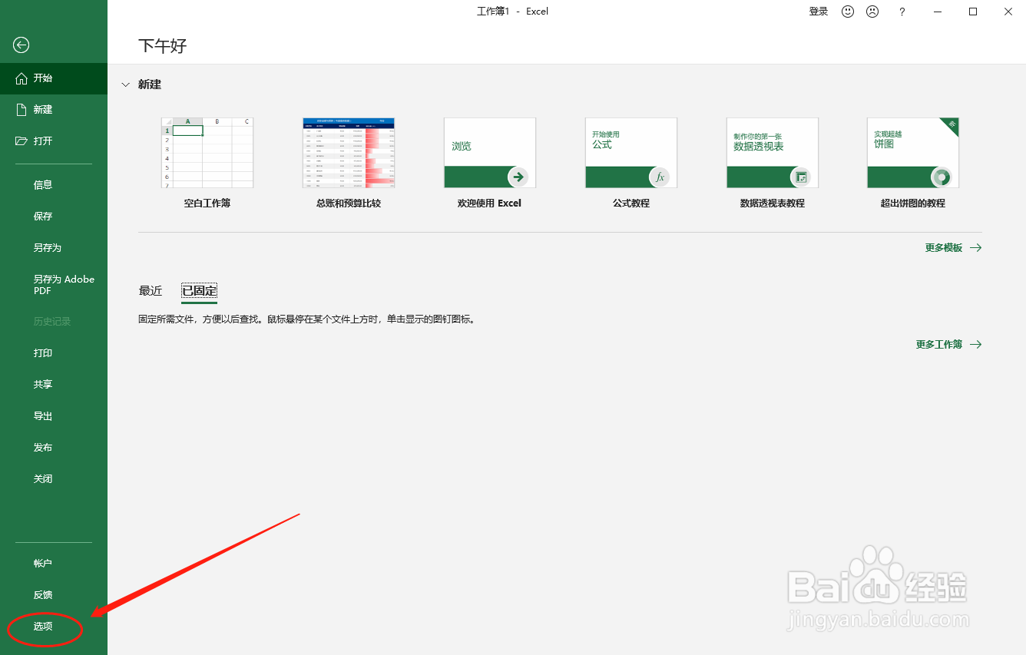Click the 欢迎使用 Excel label
1026x655 pixels.
(489, 203)
